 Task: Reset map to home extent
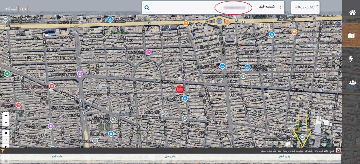pyautogui.click(x=6, y=133)
